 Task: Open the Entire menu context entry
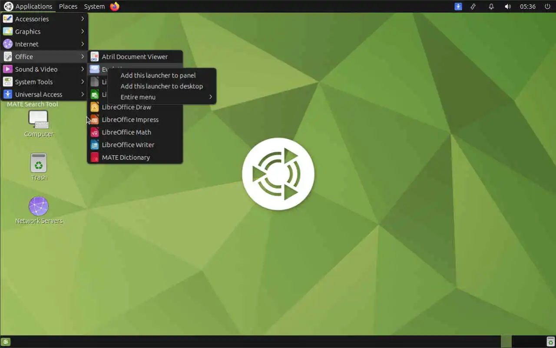(162, 97)
